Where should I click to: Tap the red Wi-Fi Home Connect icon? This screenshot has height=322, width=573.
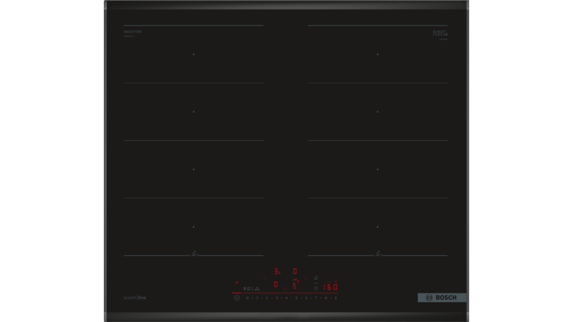(x=237, y=283)
